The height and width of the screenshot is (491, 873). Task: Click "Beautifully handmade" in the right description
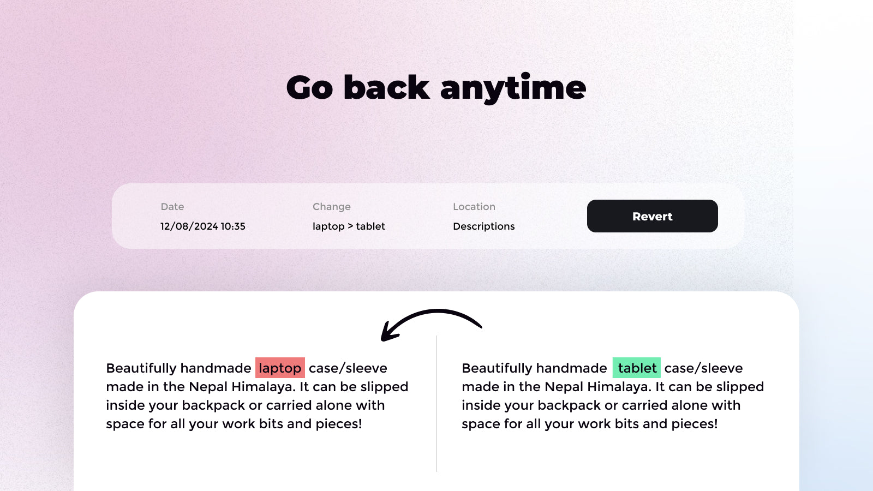click(x=534, y=368)
